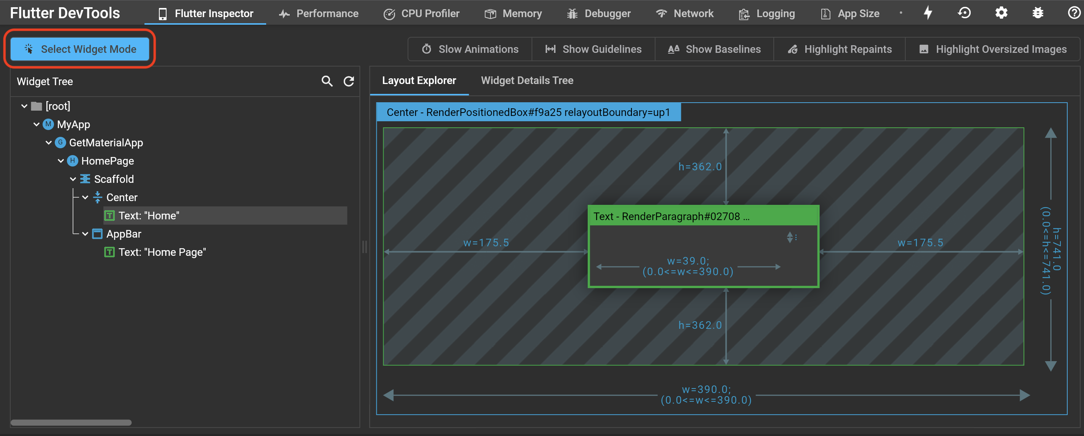Click the Text widget's vertical alignment arrows icon
1084x436 pixels.
point(790,237)
